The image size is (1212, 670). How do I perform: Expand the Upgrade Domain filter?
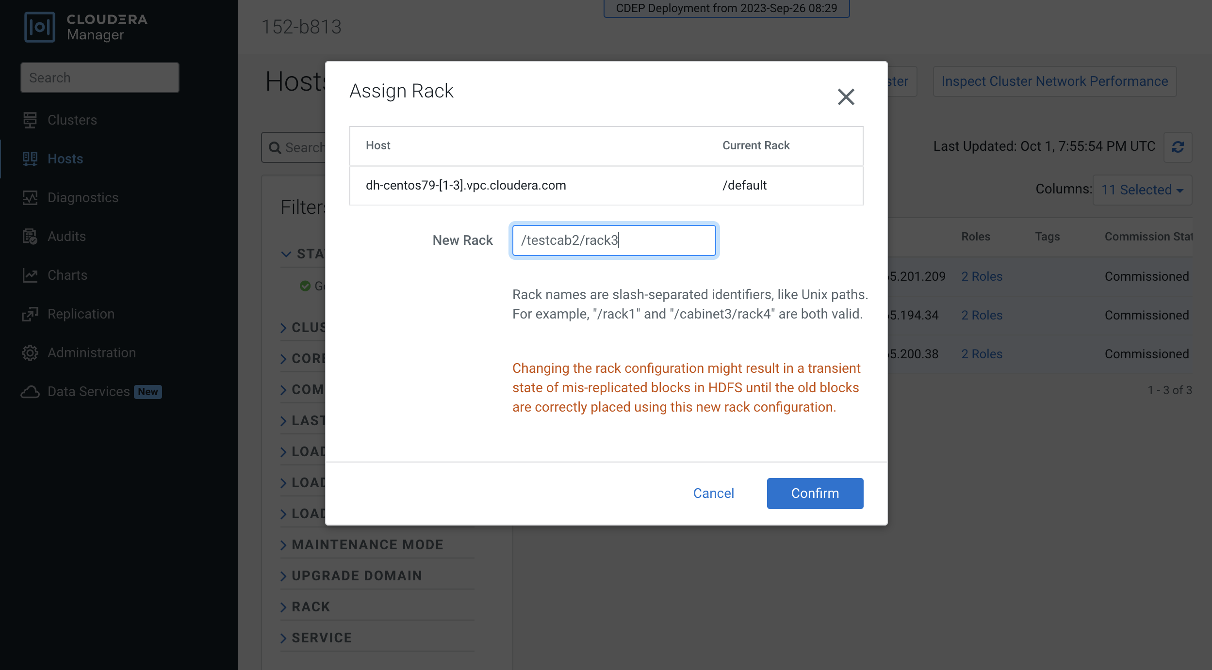356,575
